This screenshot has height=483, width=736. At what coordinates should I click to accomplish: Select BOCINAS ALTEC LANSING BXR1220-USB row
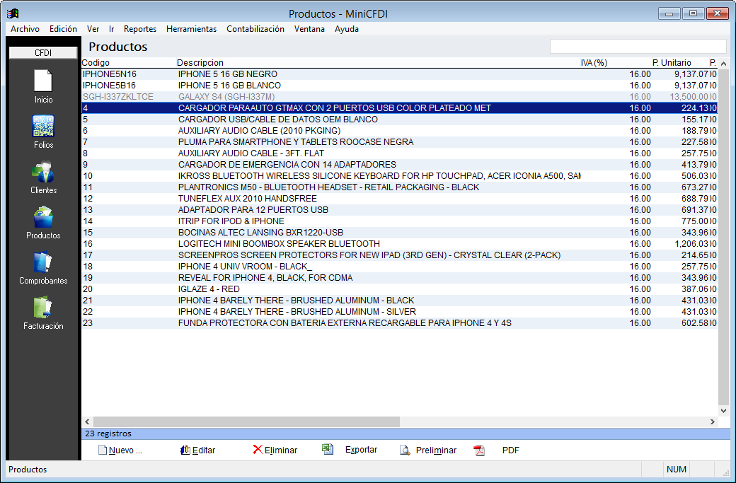[x=399, y=232]
